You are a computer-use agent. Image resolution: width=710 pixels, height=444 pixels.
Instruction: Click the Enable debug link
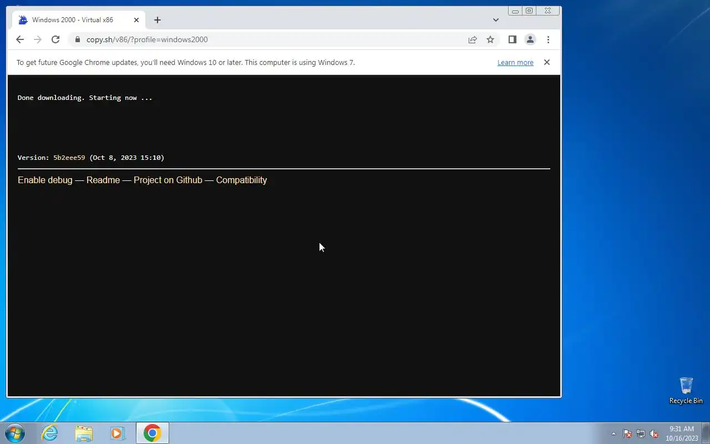(45, 180)
